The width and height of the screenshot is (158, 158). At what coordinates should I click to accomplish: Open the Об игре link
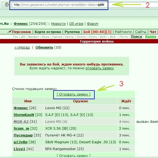point(76,24)
